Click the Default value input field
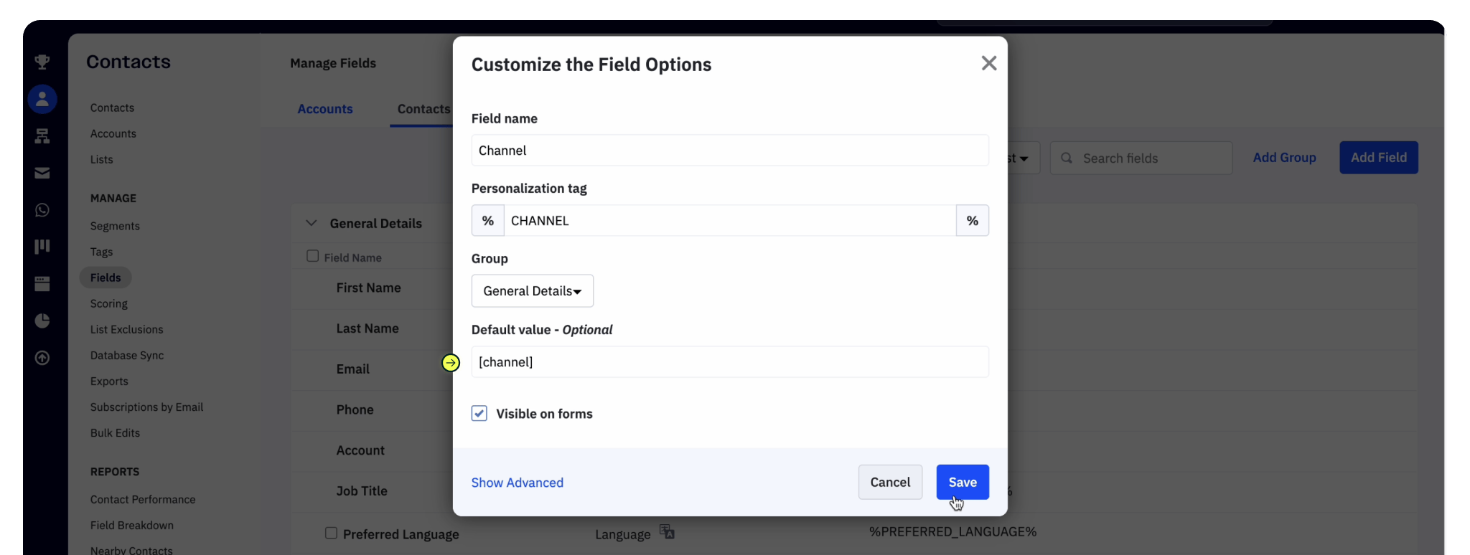Screen dimensions: 1470x555 [x=729, y=362]
